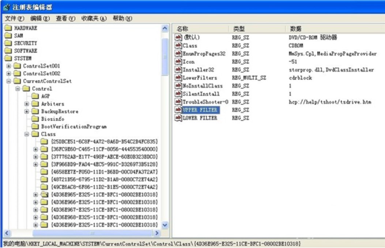Click the string icon beside EnumPropPages32
Image resolution: width=385 pixels, height=248 pixels.
[x=178, y=53]
